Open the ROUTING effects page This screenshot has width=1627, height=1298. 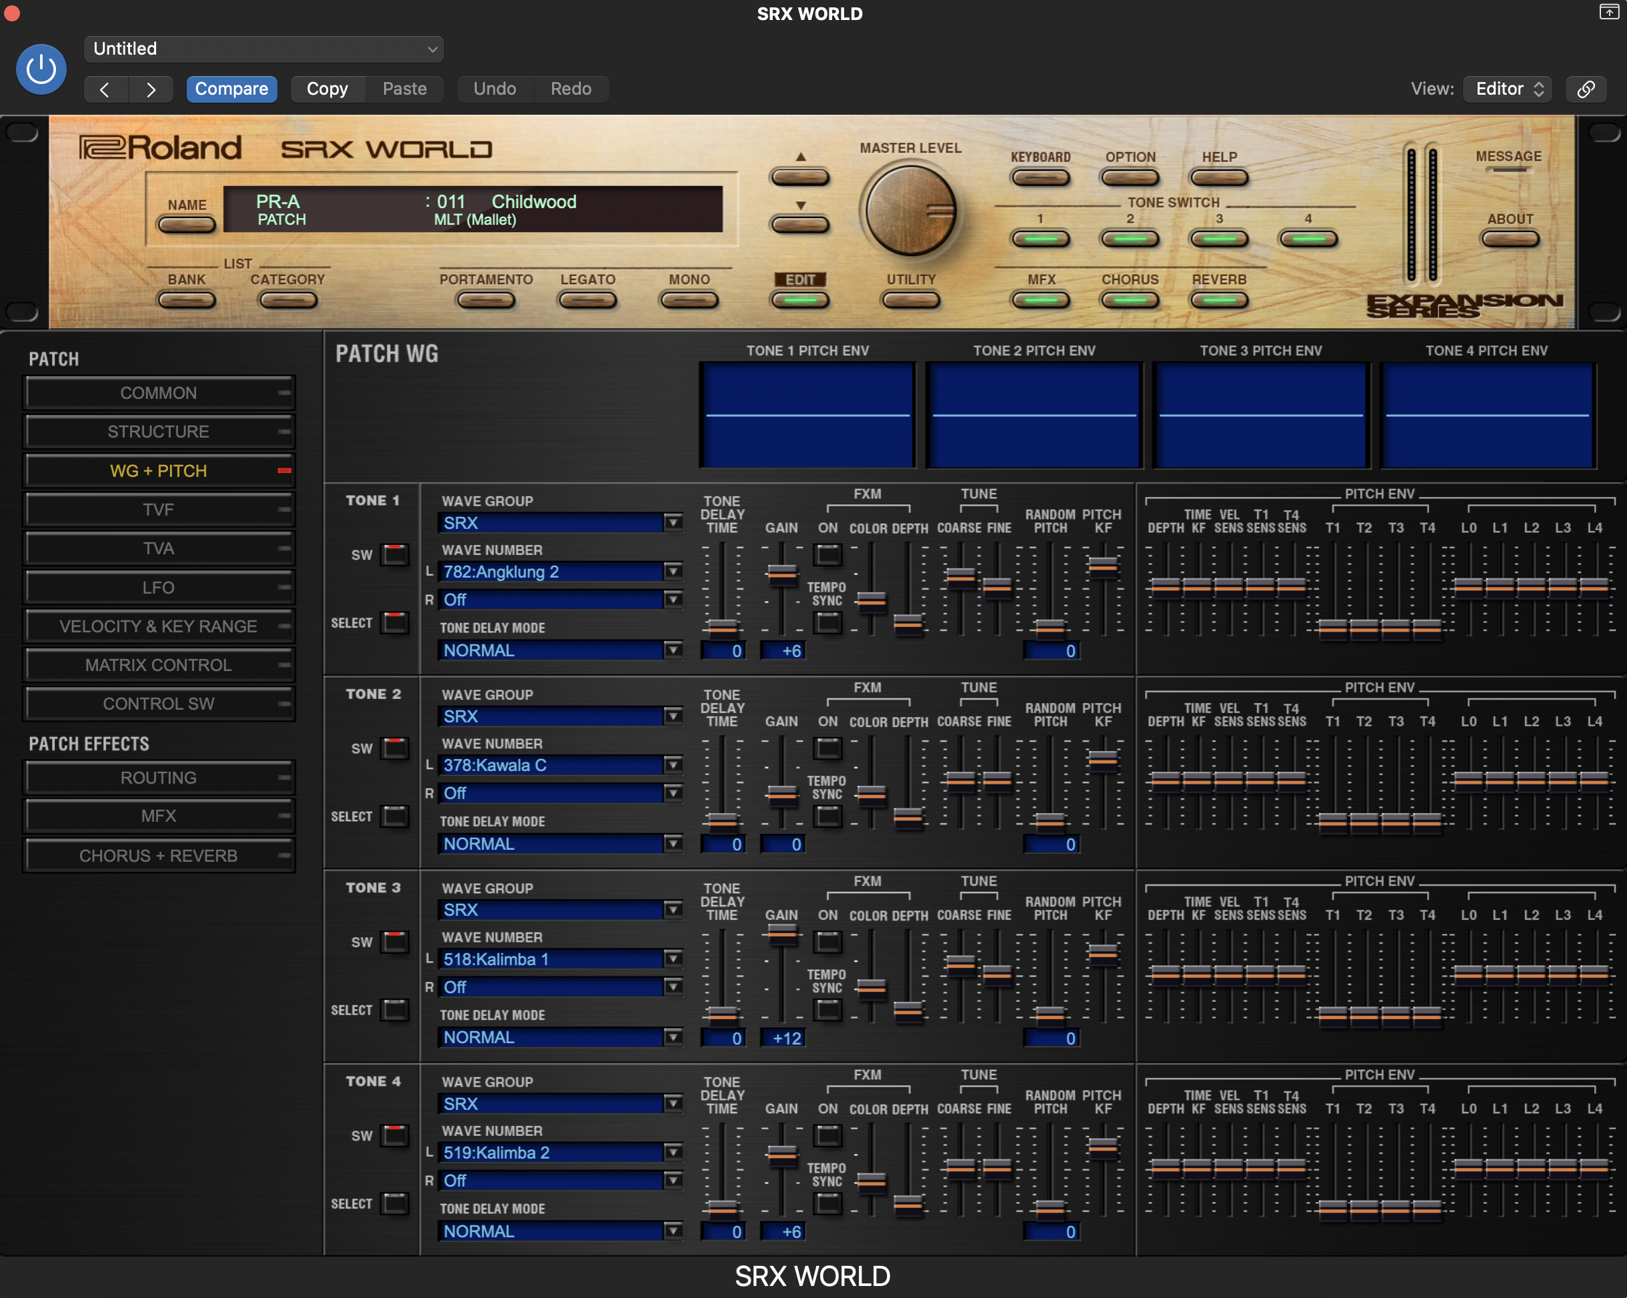159,778
